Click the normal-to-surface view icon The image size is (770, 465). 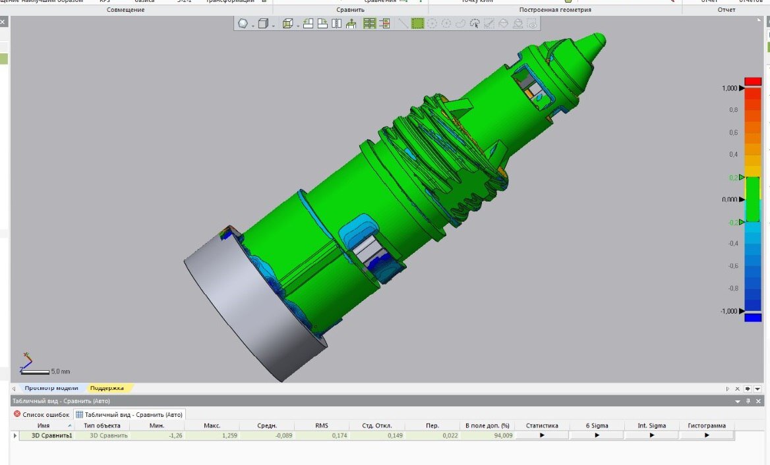(x=351, y=23)
